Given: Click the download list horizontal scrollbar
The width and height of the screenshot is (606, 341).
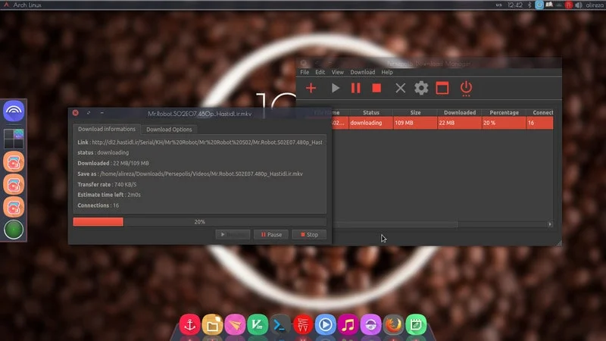Looking at the screenshot, I should pyautogui.click(x=396, y=224).
